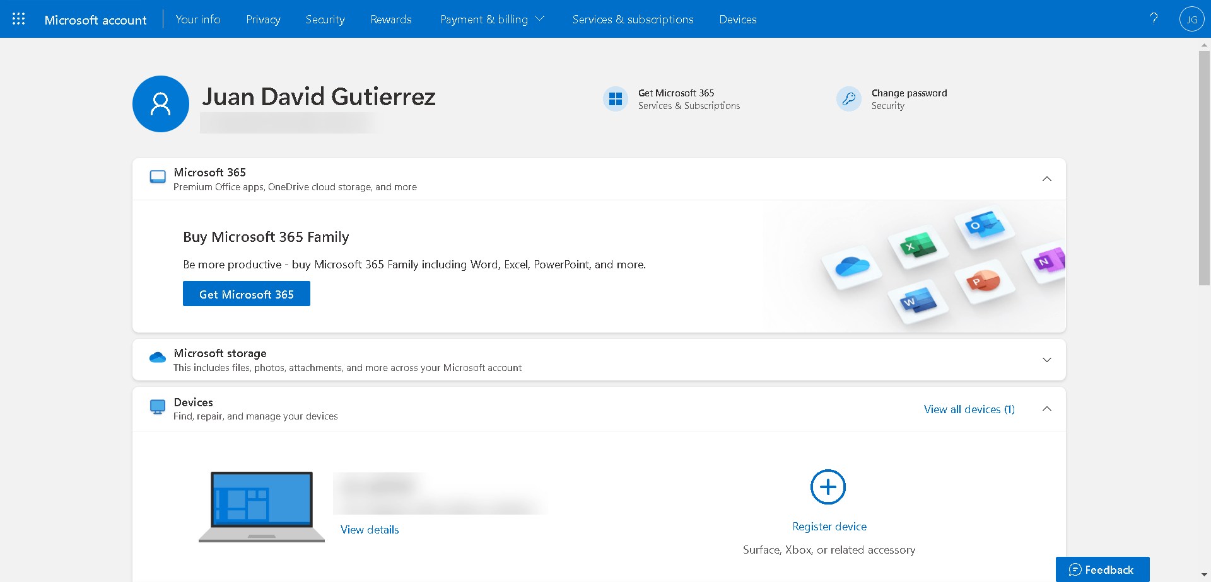Viewport: 1211px width, 582px height.
Task: Click 'Surface, Xbox, or related accessory' text
Action: [829, 550]
